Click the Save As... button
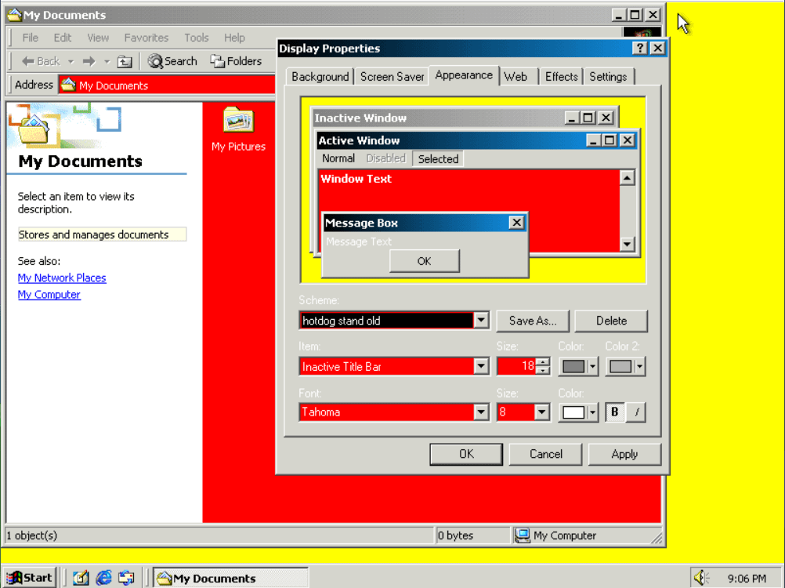 pyautogui.click(x=533, y=321)
